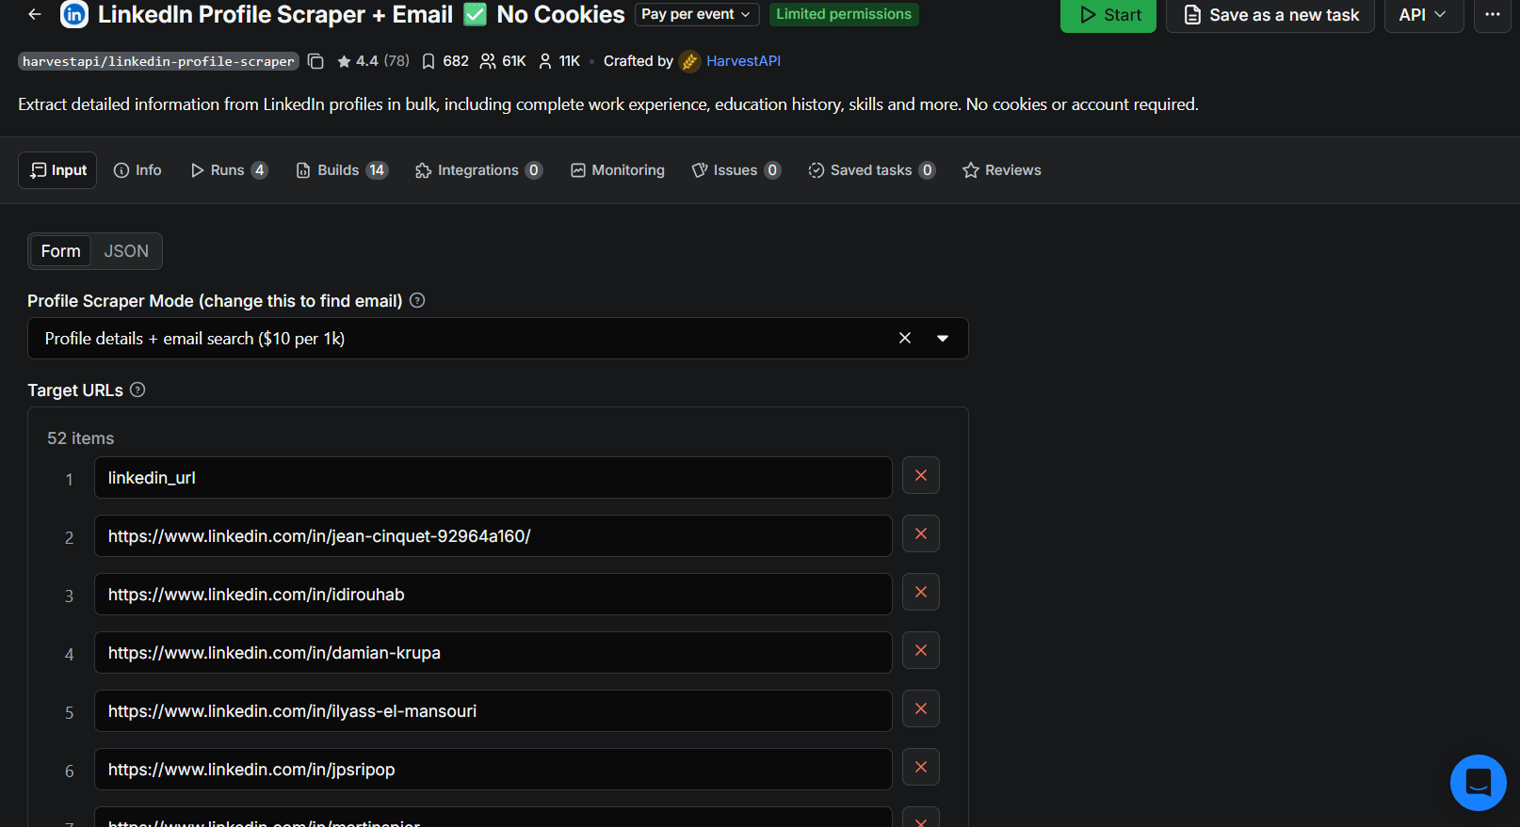Edit the idirouhab URL field
The height and width of the screenshot is (827, 1520).
(x=493, y=595)
